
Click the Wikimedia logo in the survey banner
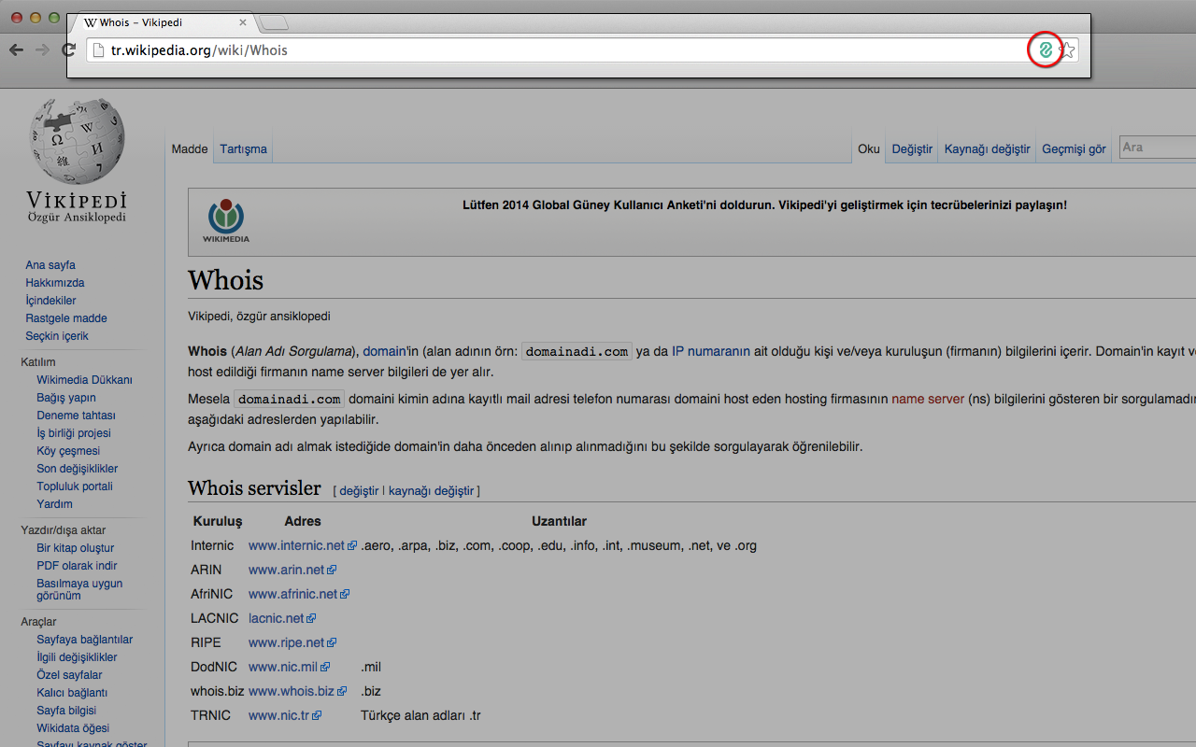pos(225,217)
